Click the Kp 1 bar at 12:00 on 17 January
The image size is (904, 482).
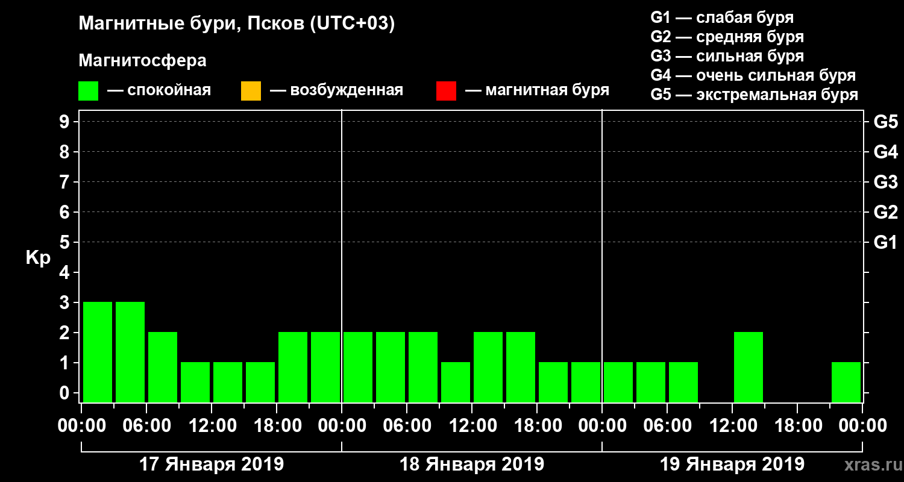[228, 382]
